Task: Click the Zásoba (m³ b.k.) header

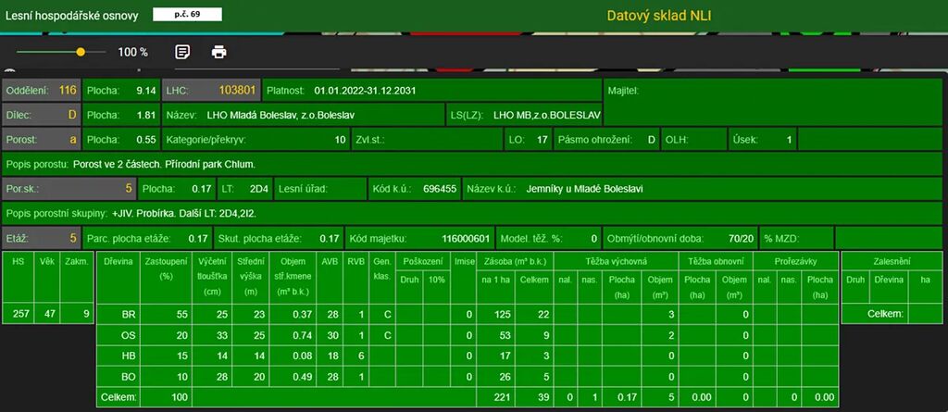Action: 515,261
